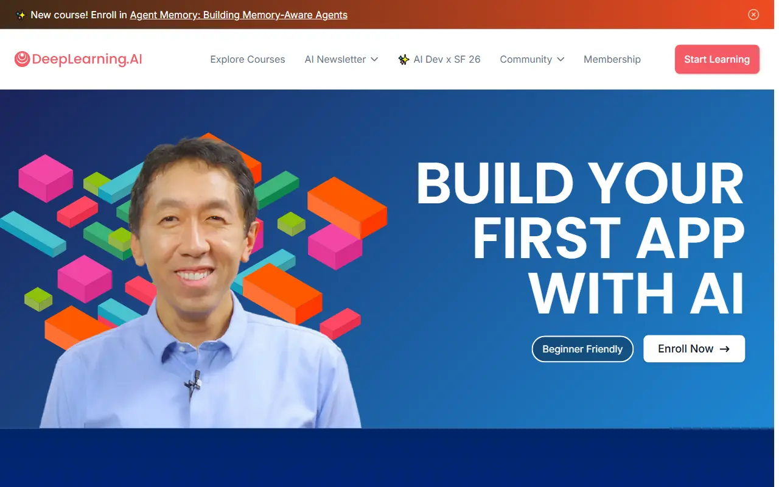
Task: Expand the AI Newsletter dropdown chevron
Action: click(x=374, y=59)
